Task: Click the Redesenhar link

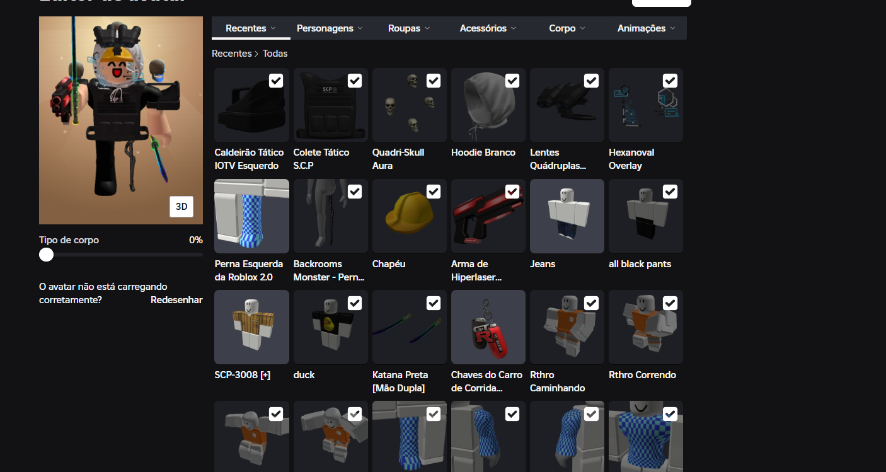Action: point(176,300)
